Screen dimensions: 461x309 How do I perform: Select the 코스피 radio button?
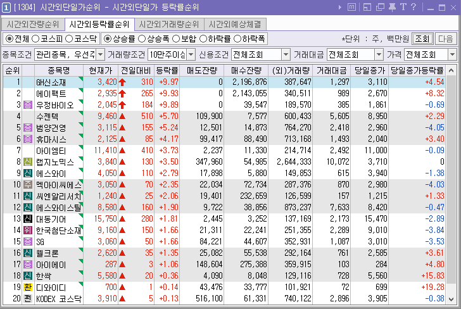tap(35, 39)
